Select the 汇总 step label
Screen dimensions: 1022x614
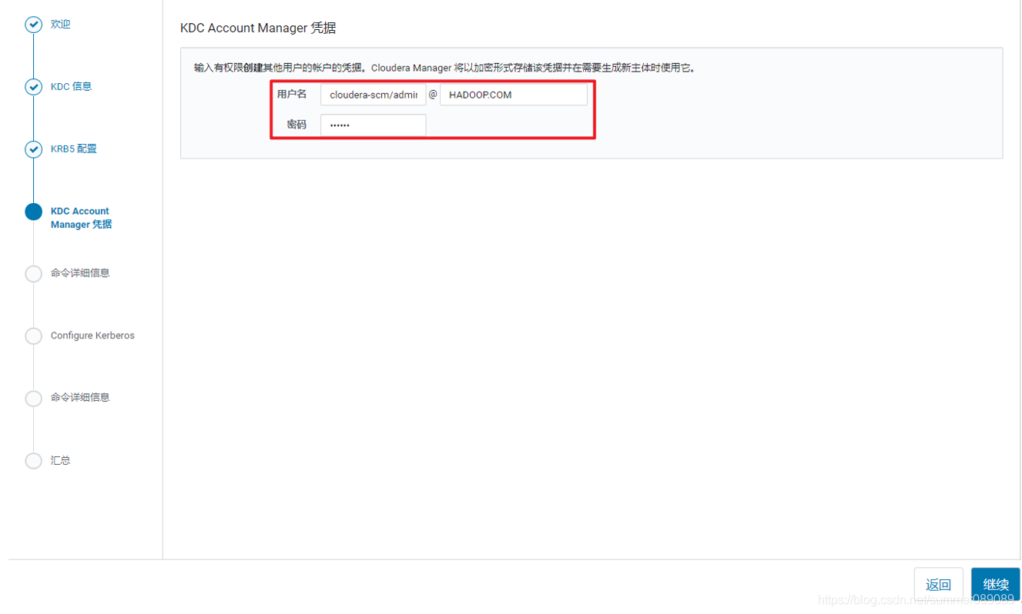pyautogui.click(x=61, y=461)
